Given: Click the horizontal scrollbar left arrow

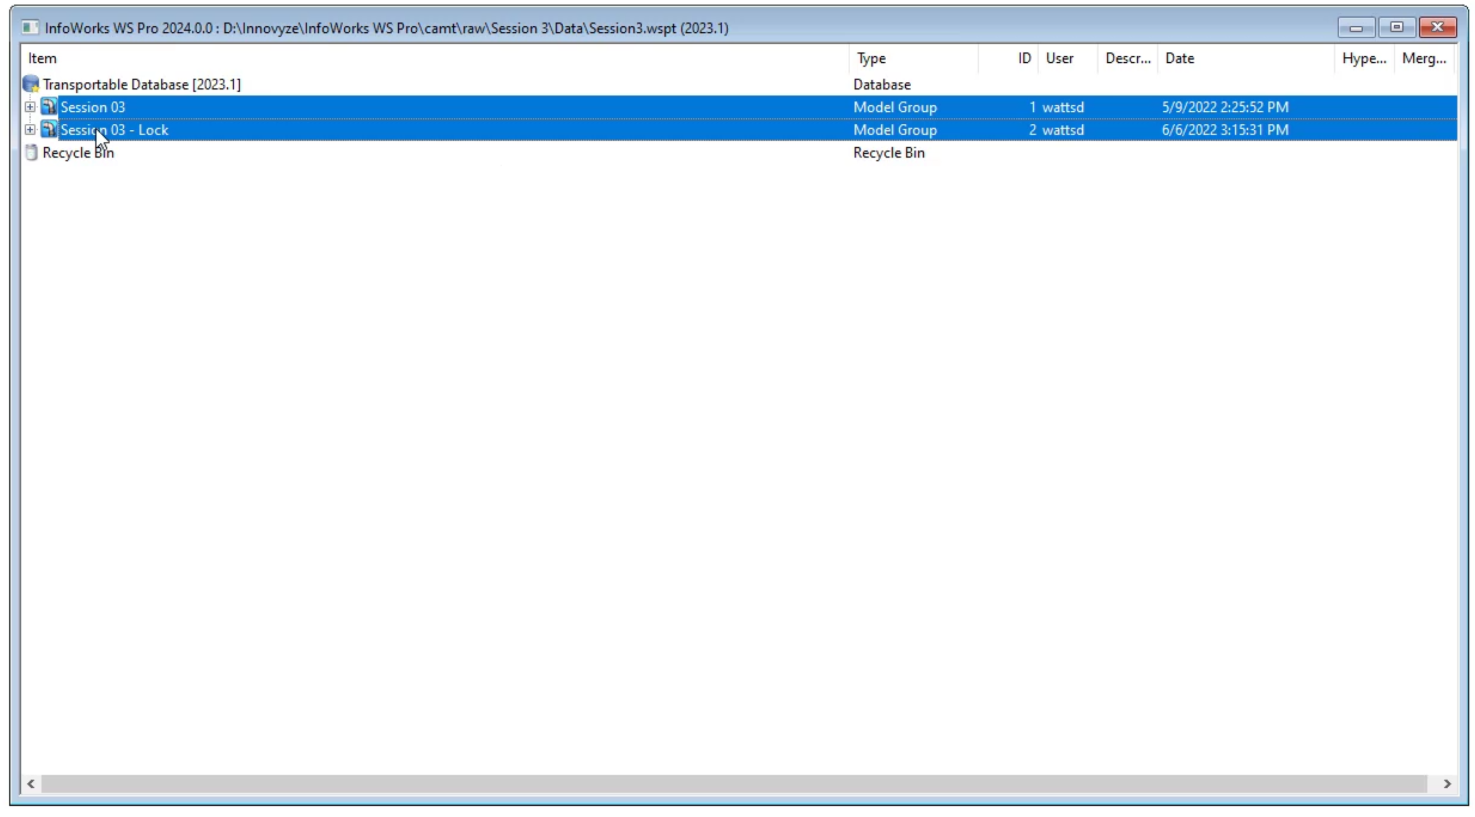Looking at the screenshot, I should (x=31, y=784).
